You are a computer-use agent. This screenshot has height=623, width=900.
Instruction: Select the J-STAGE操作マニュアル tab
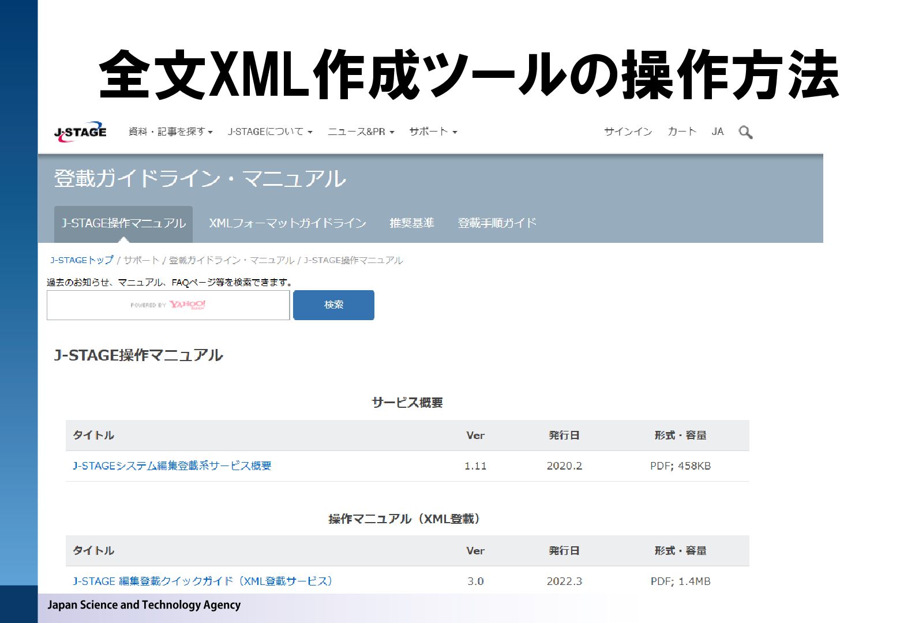(123, 224)
